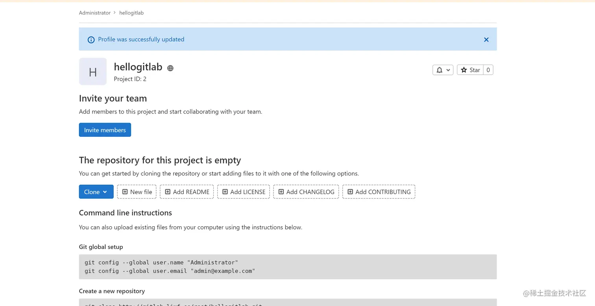Click the Project ID: 2 text

130,79
